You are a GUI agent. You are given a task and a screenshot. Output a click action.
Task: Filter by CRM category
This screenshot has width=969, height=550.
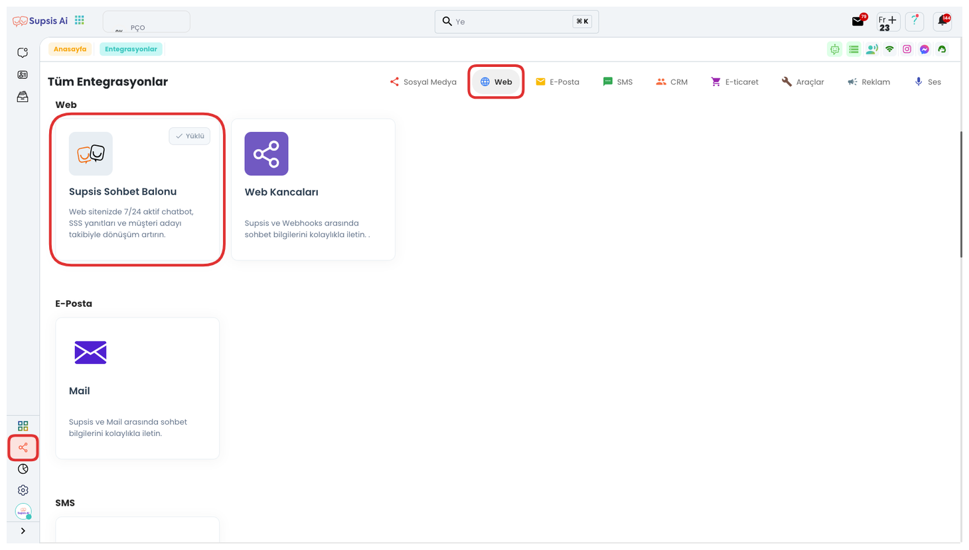672,82
